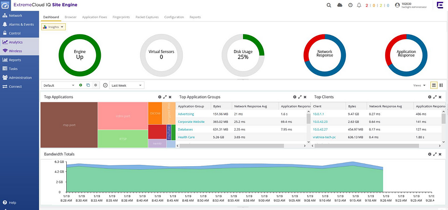448x210 pixels.
Task: Open the Default dashboard dropdown
Action: (59, 85)
